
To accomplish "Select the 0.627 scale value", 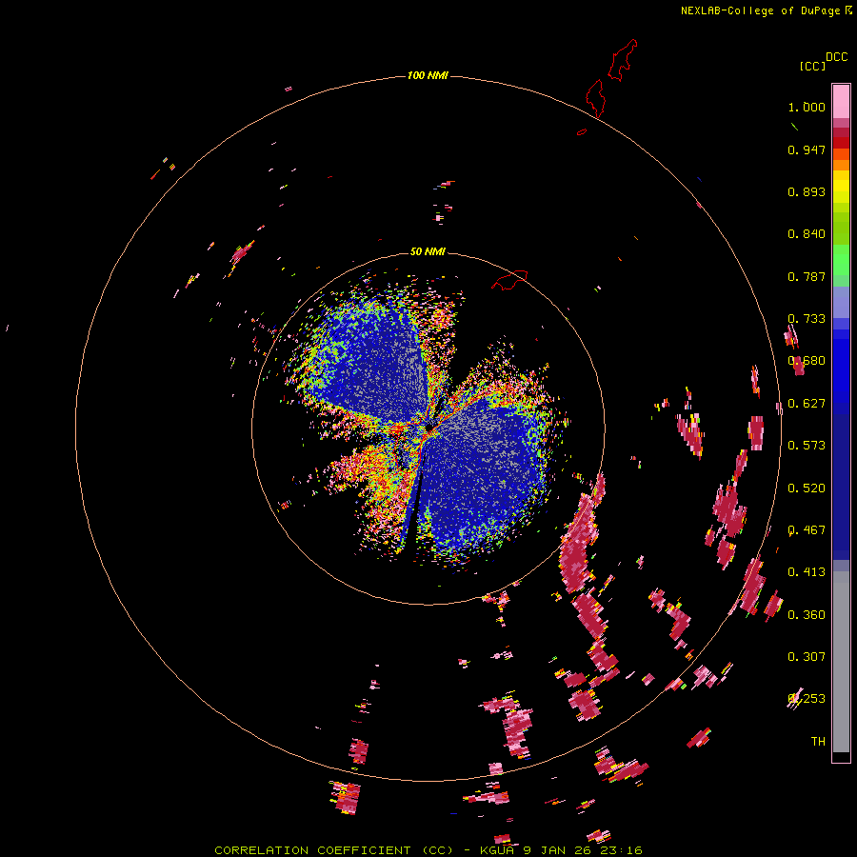I will click(807, 404).
